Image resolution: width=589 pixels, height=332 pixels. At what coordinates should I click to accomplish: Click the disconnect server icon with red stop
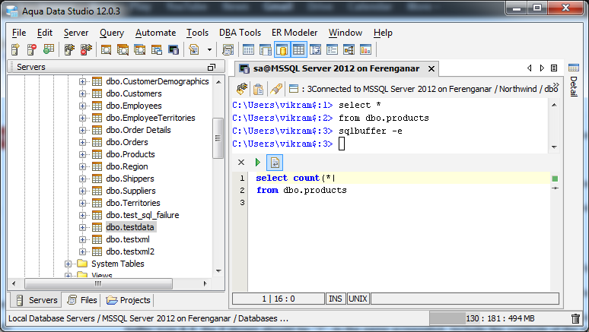pyautogui.click(x=86, y=49)
